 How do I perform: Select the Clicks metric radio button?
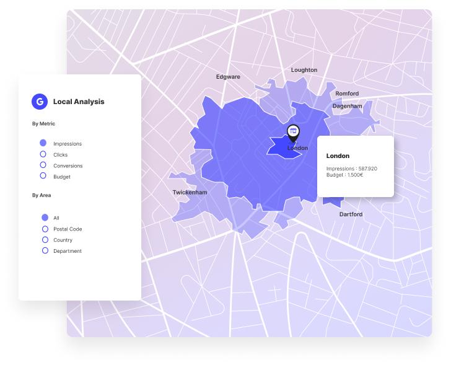(x=43, y=154)
